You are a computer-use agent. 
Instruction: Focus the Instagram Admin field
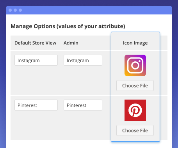83,60
